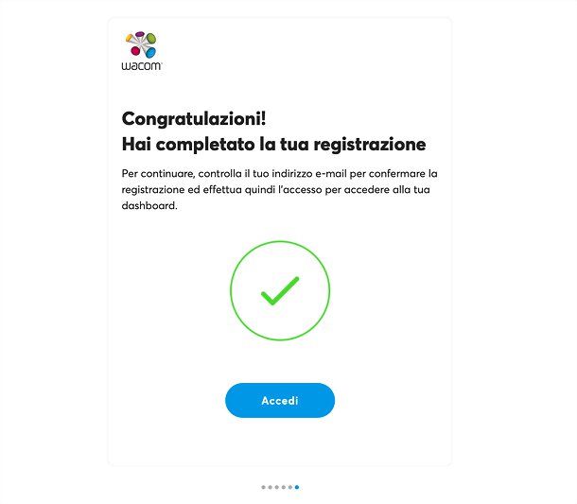577x504 pixels.
Task: Open the fourth step indicator dot
Action: click(x=284, y=487)
